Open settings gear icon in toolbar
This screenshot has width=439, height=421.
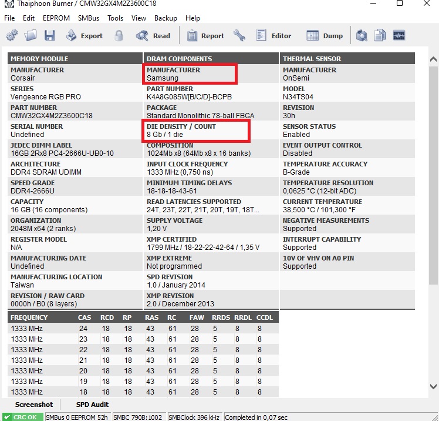[12, 36]
